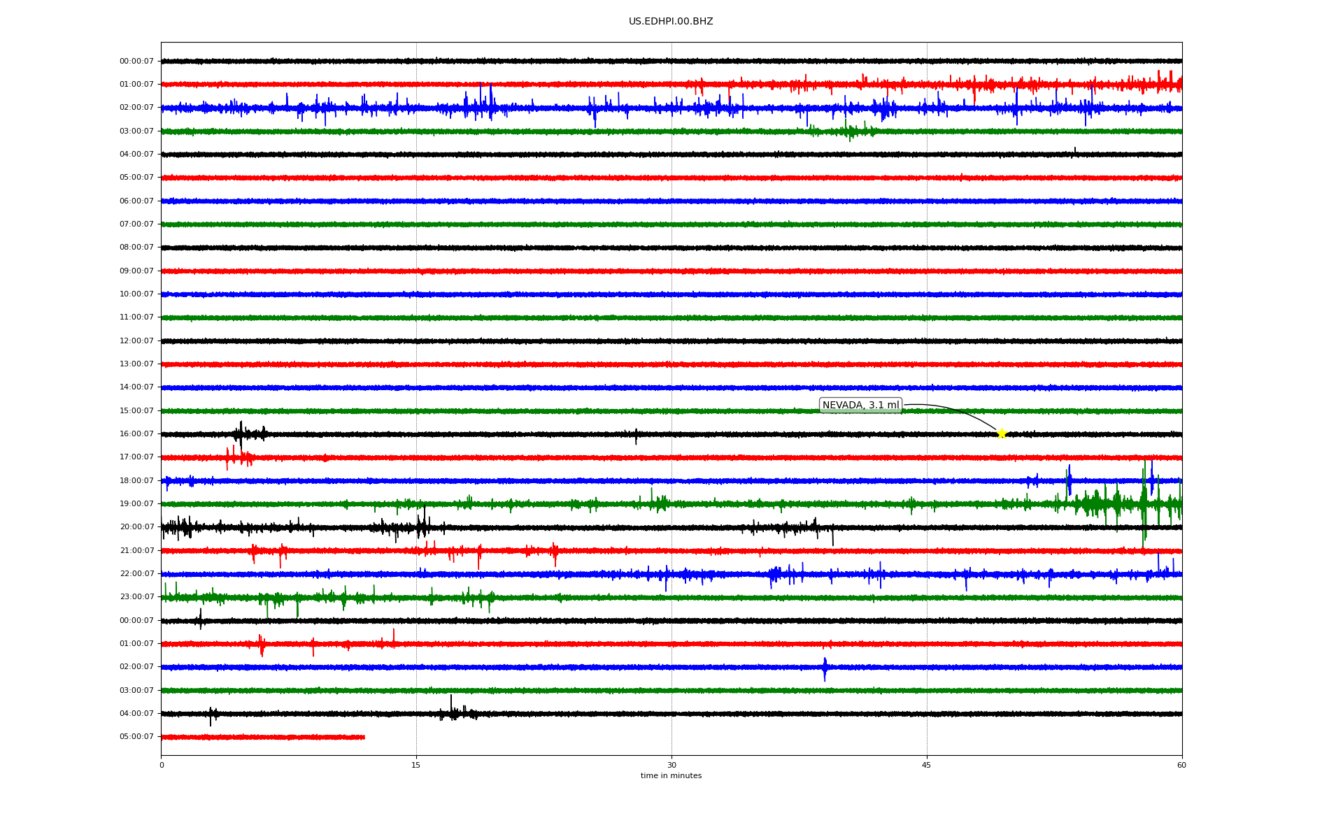The image size is (1343, 839).
Task: Click the 45 tick on x-axis
Action: point(927,765)
